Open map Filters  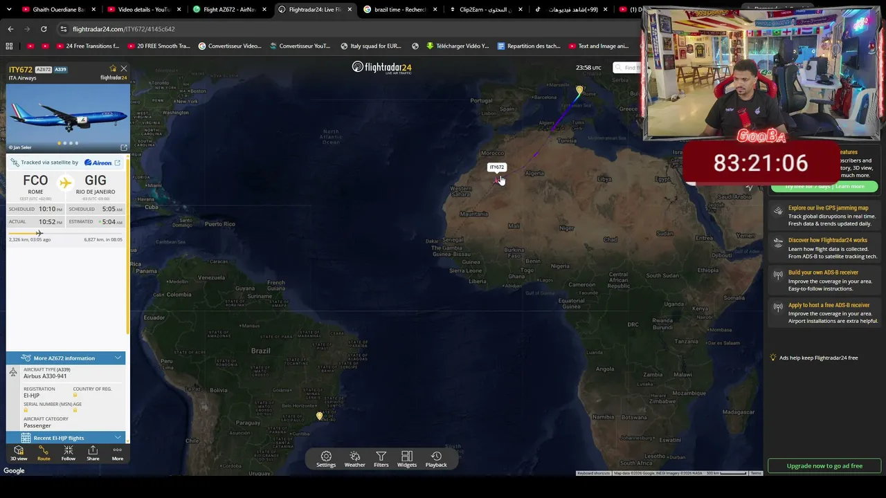pos(381,459)
